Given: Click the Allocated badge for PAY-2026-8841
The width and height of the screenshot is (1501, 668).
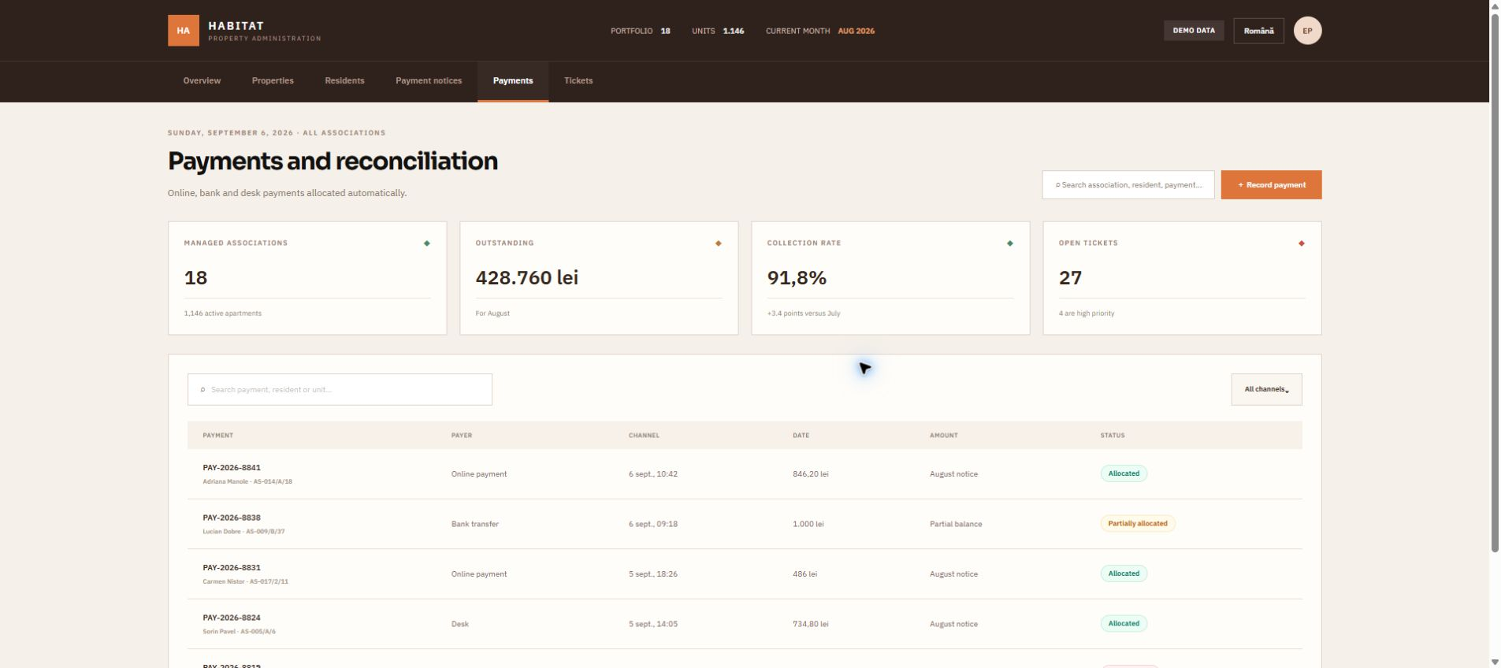Looking at the screenshot, I should (1124, 473).
